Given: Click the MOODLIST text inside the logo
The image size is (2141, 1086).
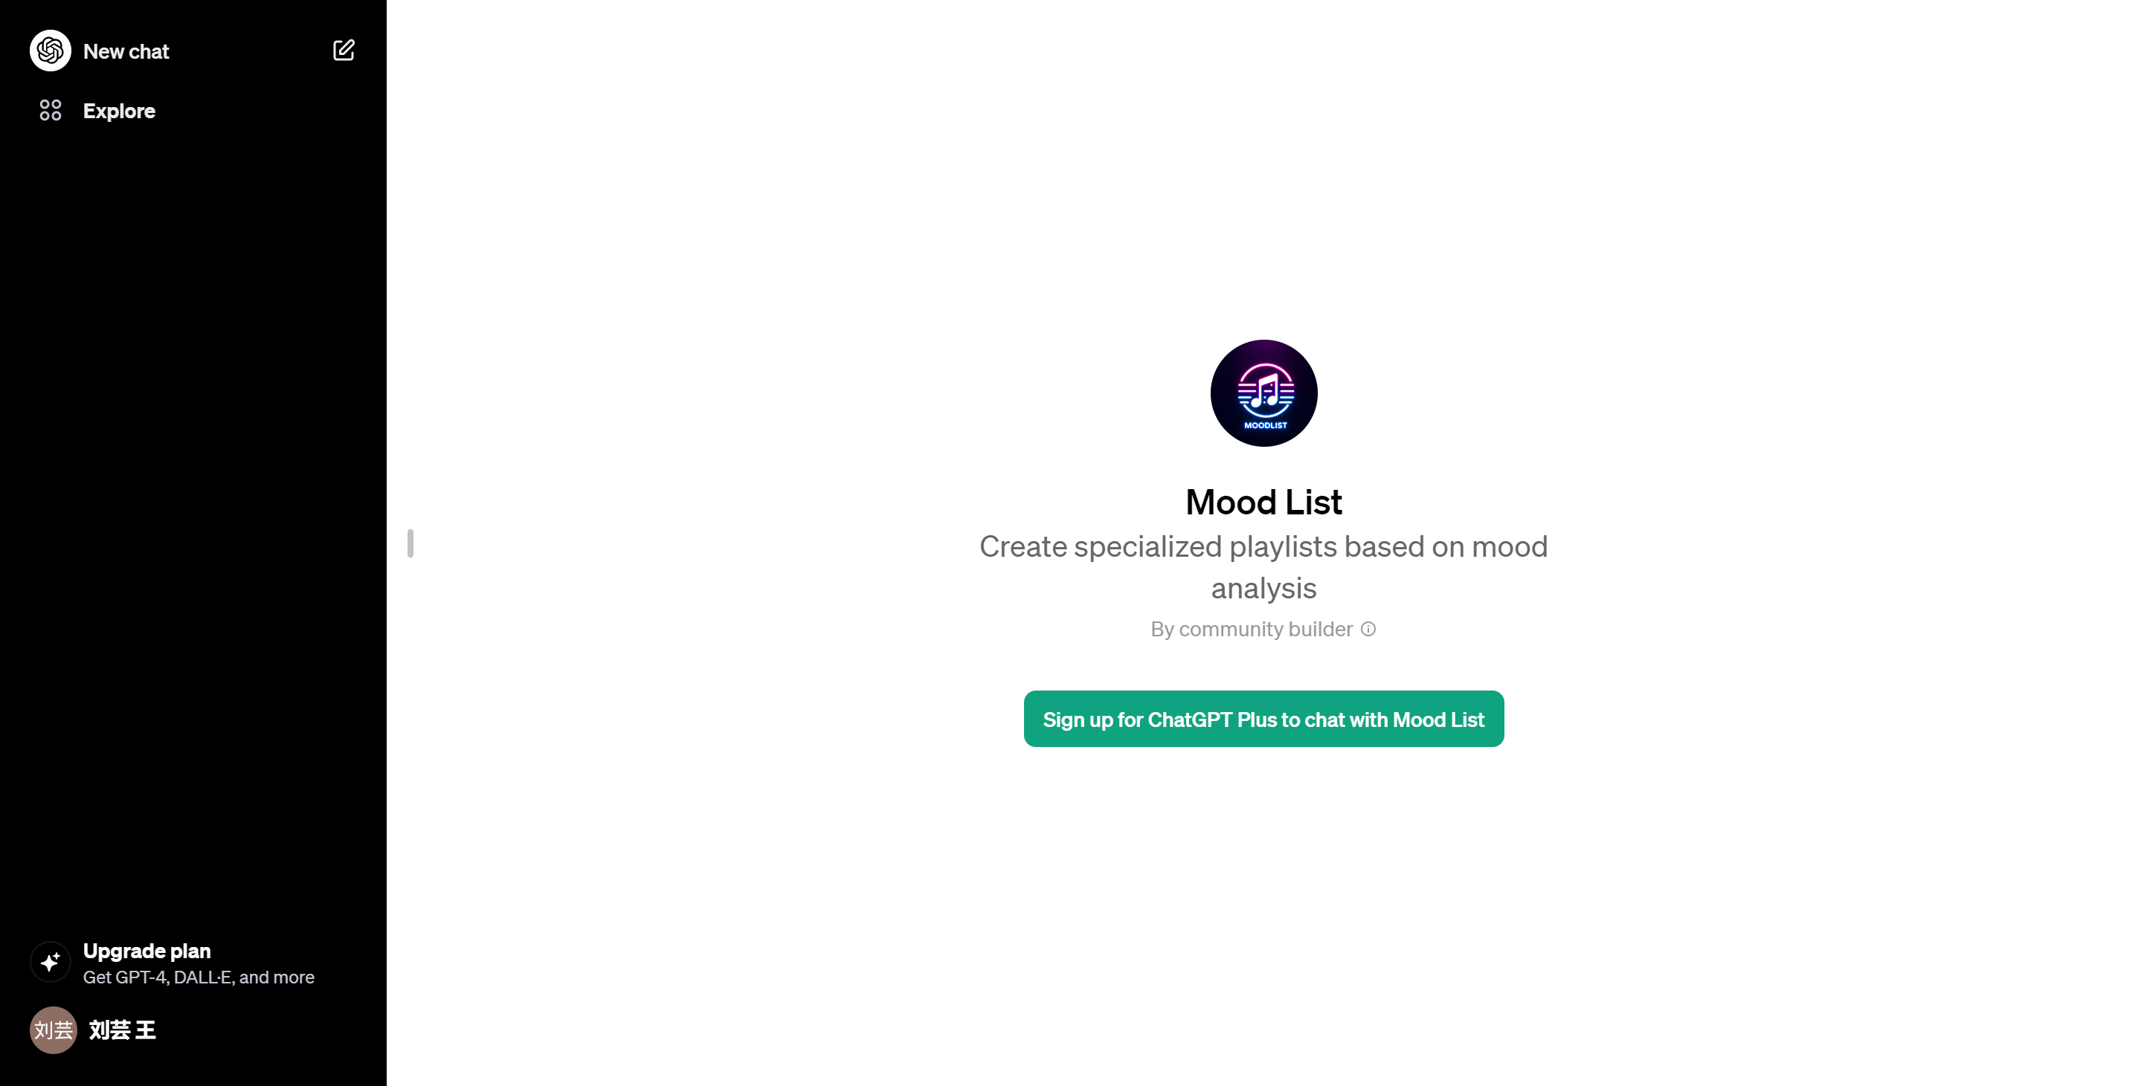Looking at the screenshot, I should (x=1264, y=425).
